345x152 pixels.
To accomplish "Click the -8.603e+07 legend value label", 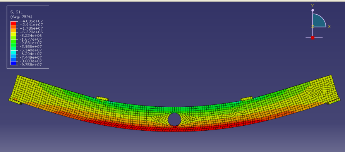I will pyautogui.click(x=31, y=61).
